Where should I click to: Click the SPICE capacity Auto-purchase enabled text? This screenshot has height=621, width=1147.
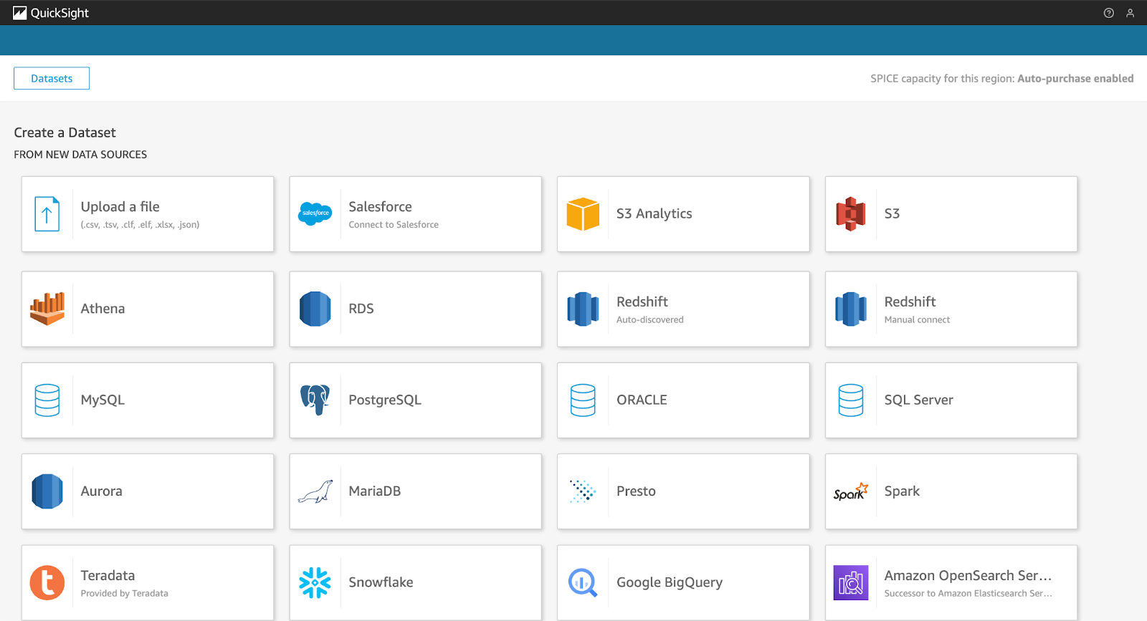coord(1002,78)
